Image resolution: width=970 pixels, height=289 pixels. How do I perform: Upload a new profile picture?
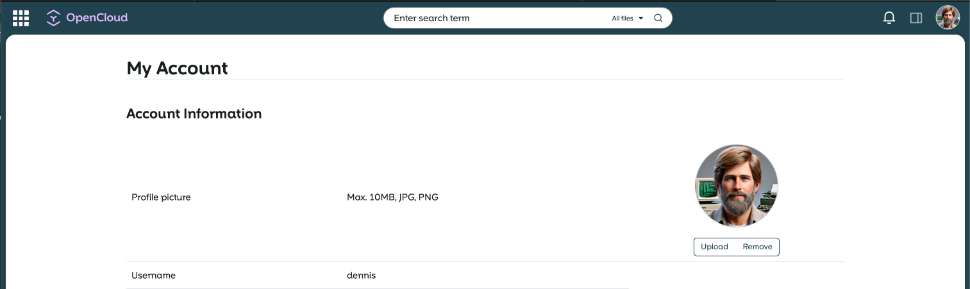pyautogui.click(x=714, y=247)
